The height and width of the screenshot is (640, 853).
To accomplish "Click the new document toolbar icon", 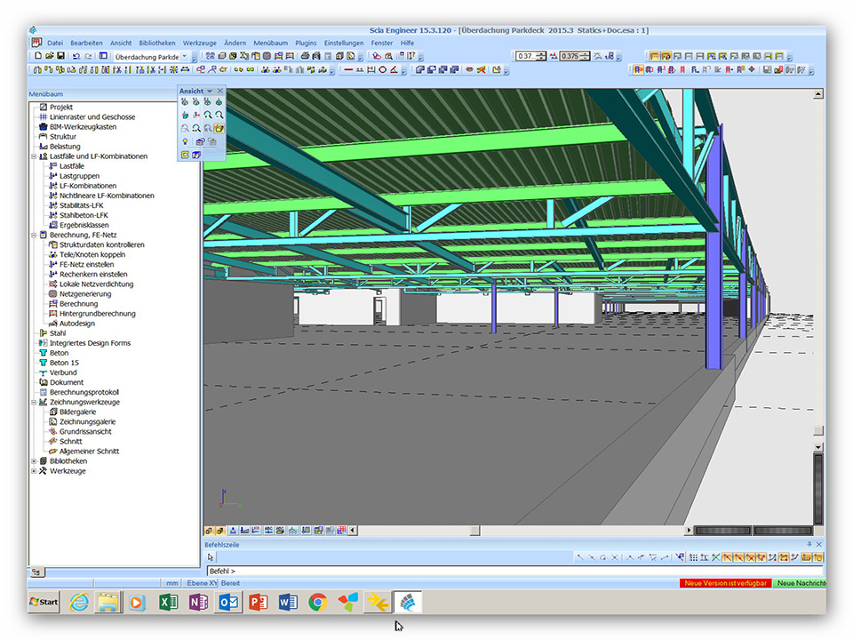I will (37, 56).
